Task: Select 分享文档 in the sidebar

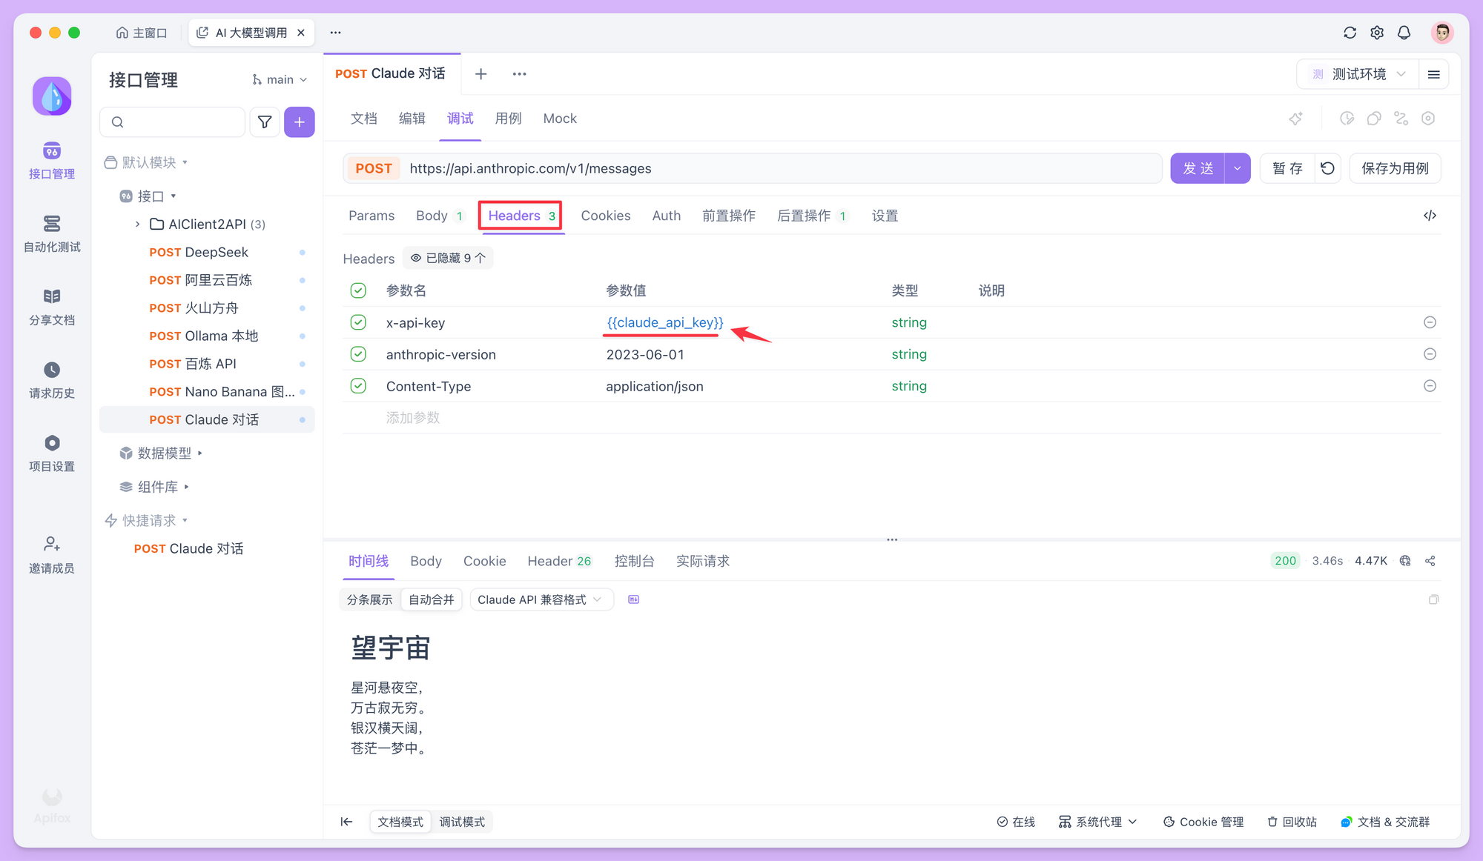Action: [51, 307]
